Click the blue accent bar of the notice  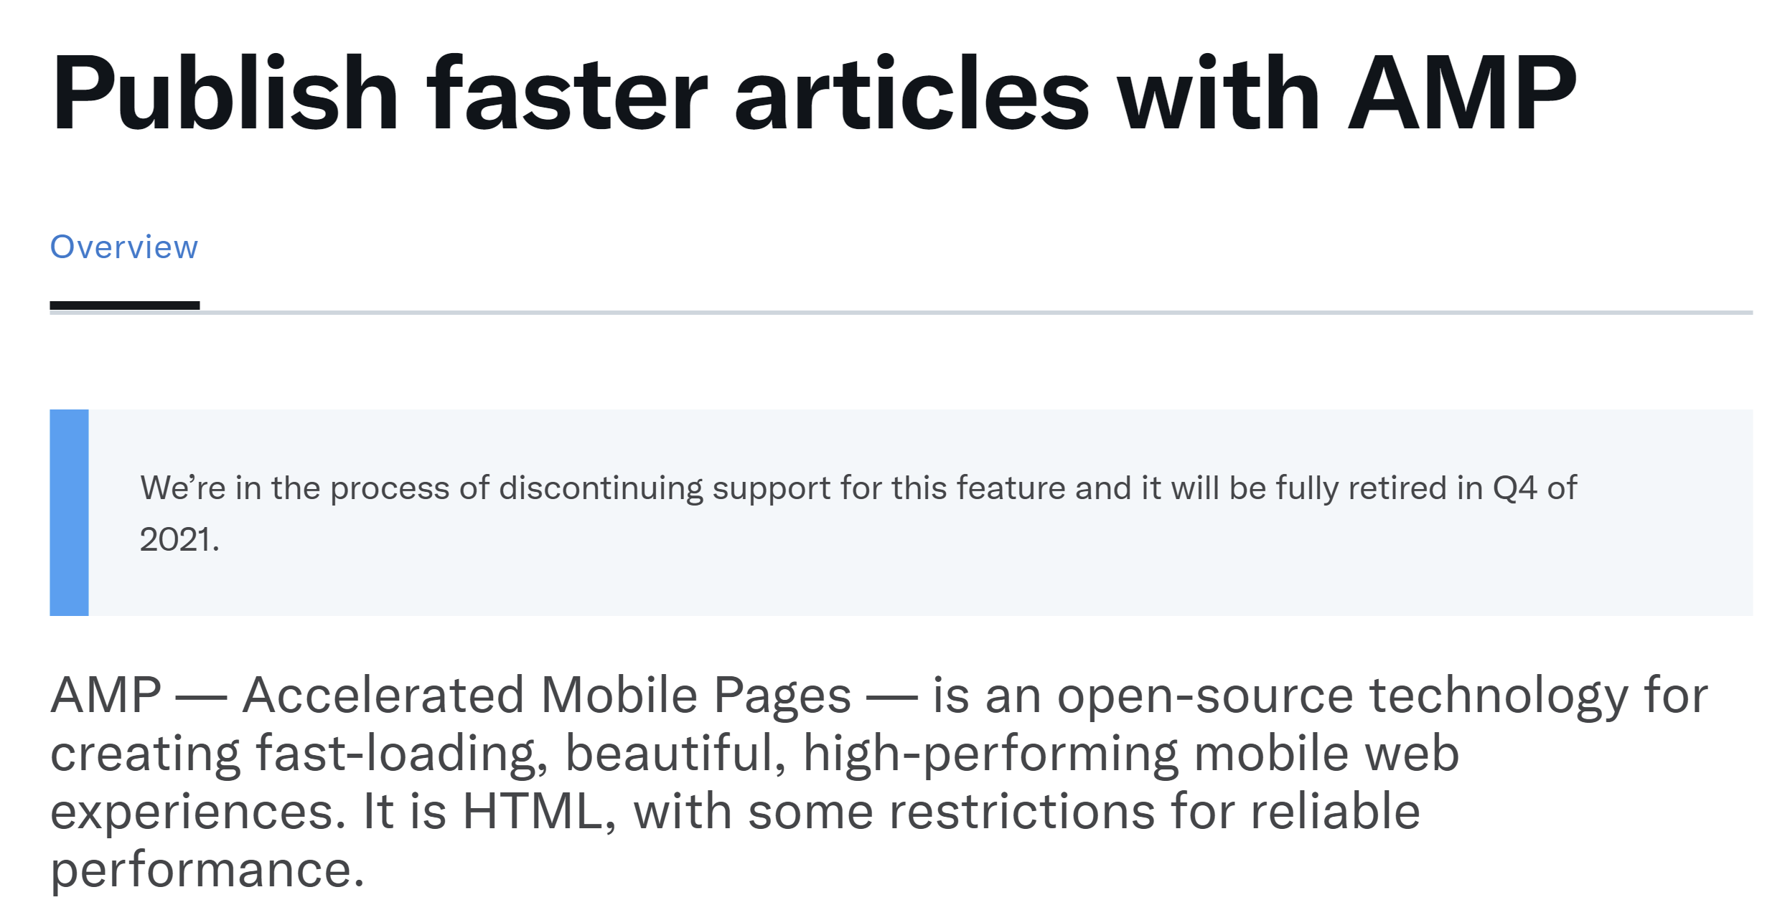69,512
